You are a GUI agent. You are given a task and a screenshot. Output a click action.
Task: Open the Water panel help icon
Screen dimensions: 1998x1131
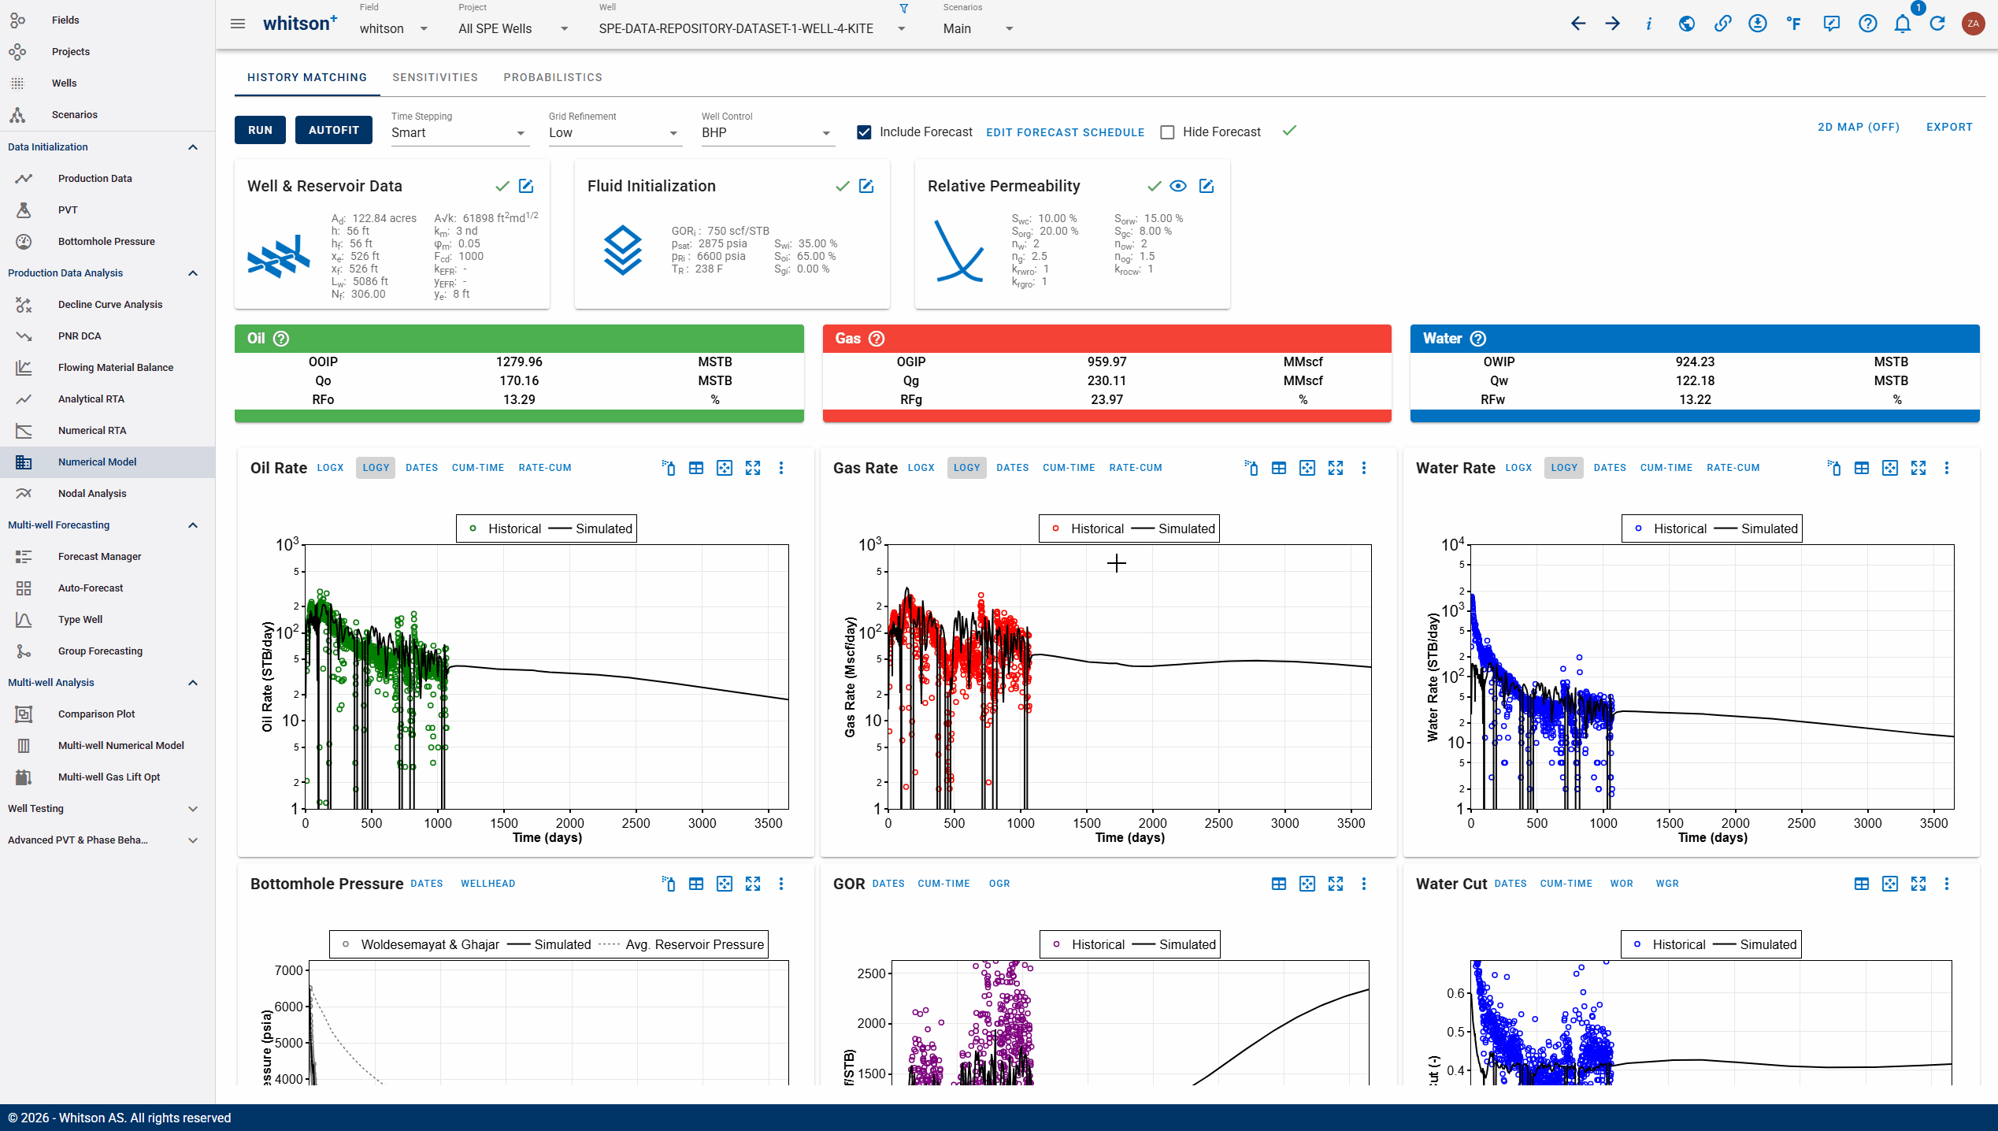tap(1478, 339)
